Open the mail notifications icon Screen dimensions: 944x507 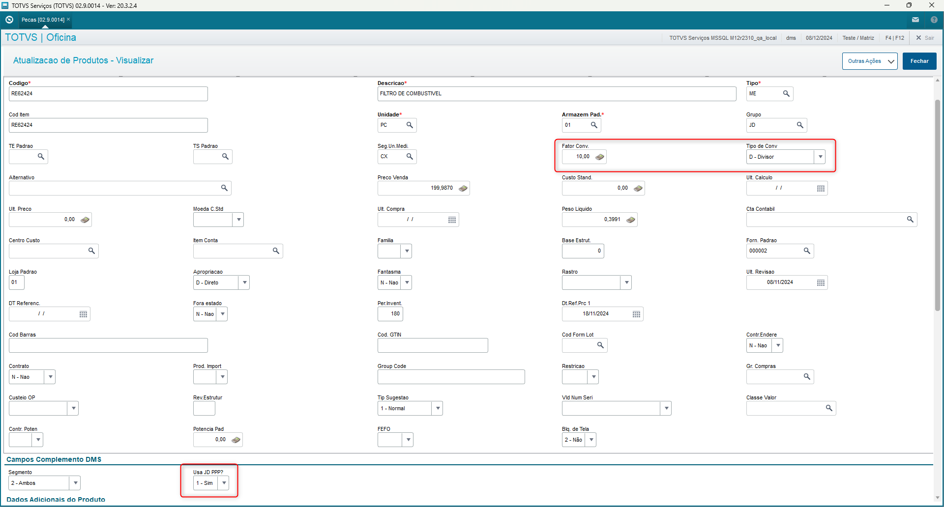[x=915, y=20]
